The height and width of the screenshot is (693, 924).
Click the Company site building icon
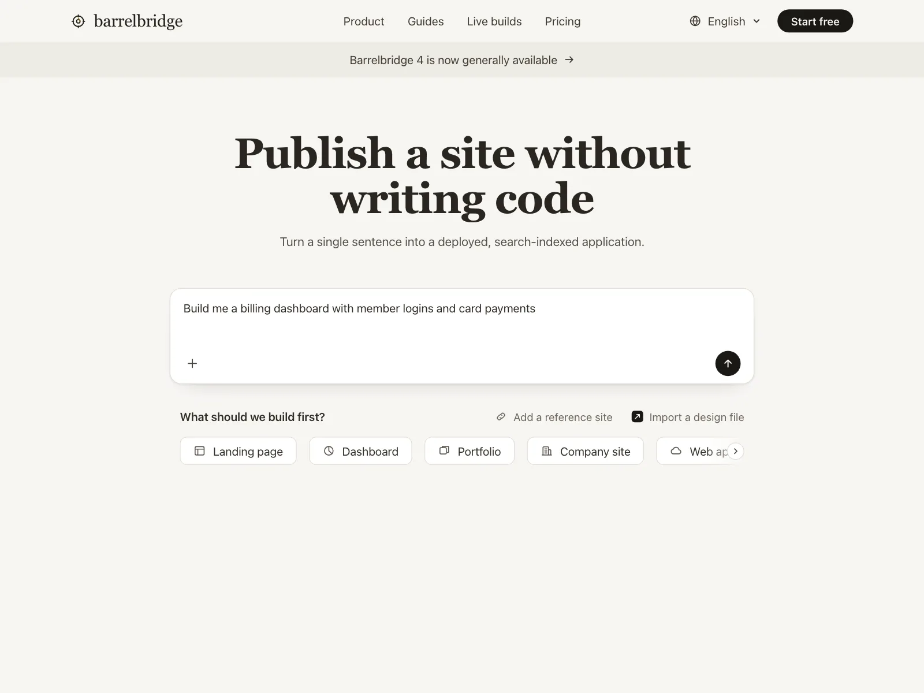[x=547, y=451]
